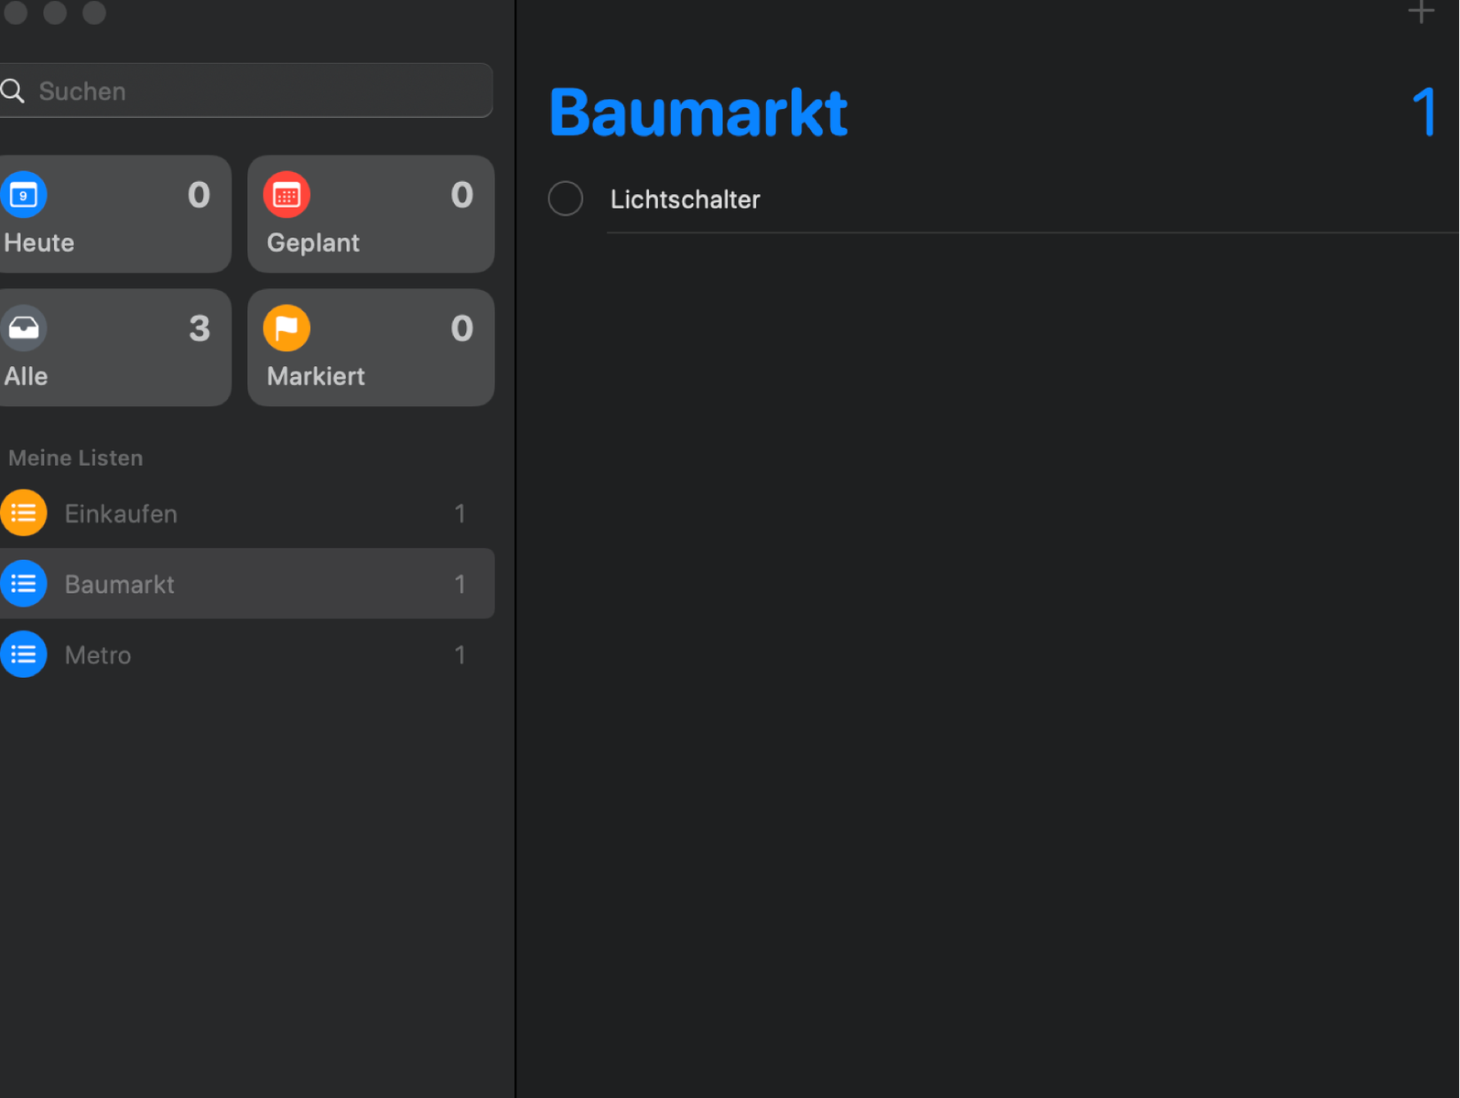The height and width of the screenshot is (1098, 1460).
Task: Click the red Geplant calendar icon
Action: pos(287,195)
